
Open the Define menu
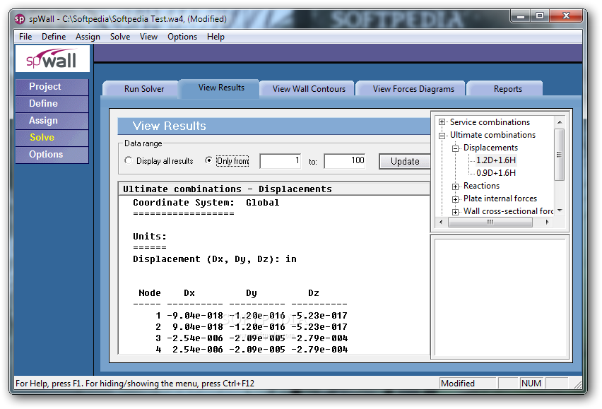coord(54,37)
